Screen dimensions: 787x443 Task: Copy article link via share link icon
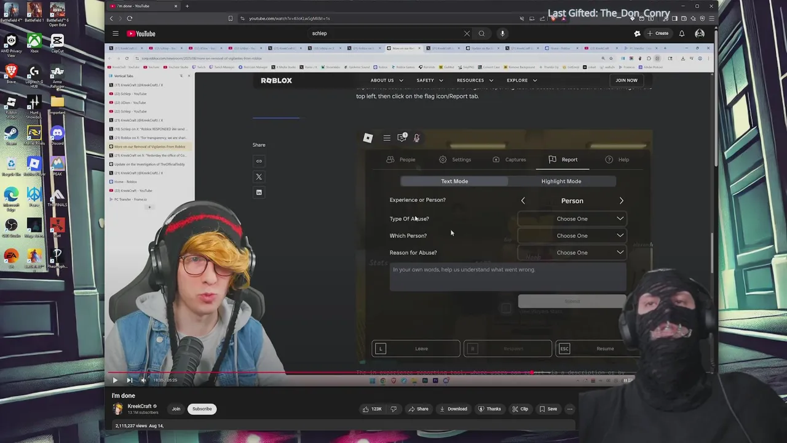(259, 161)
